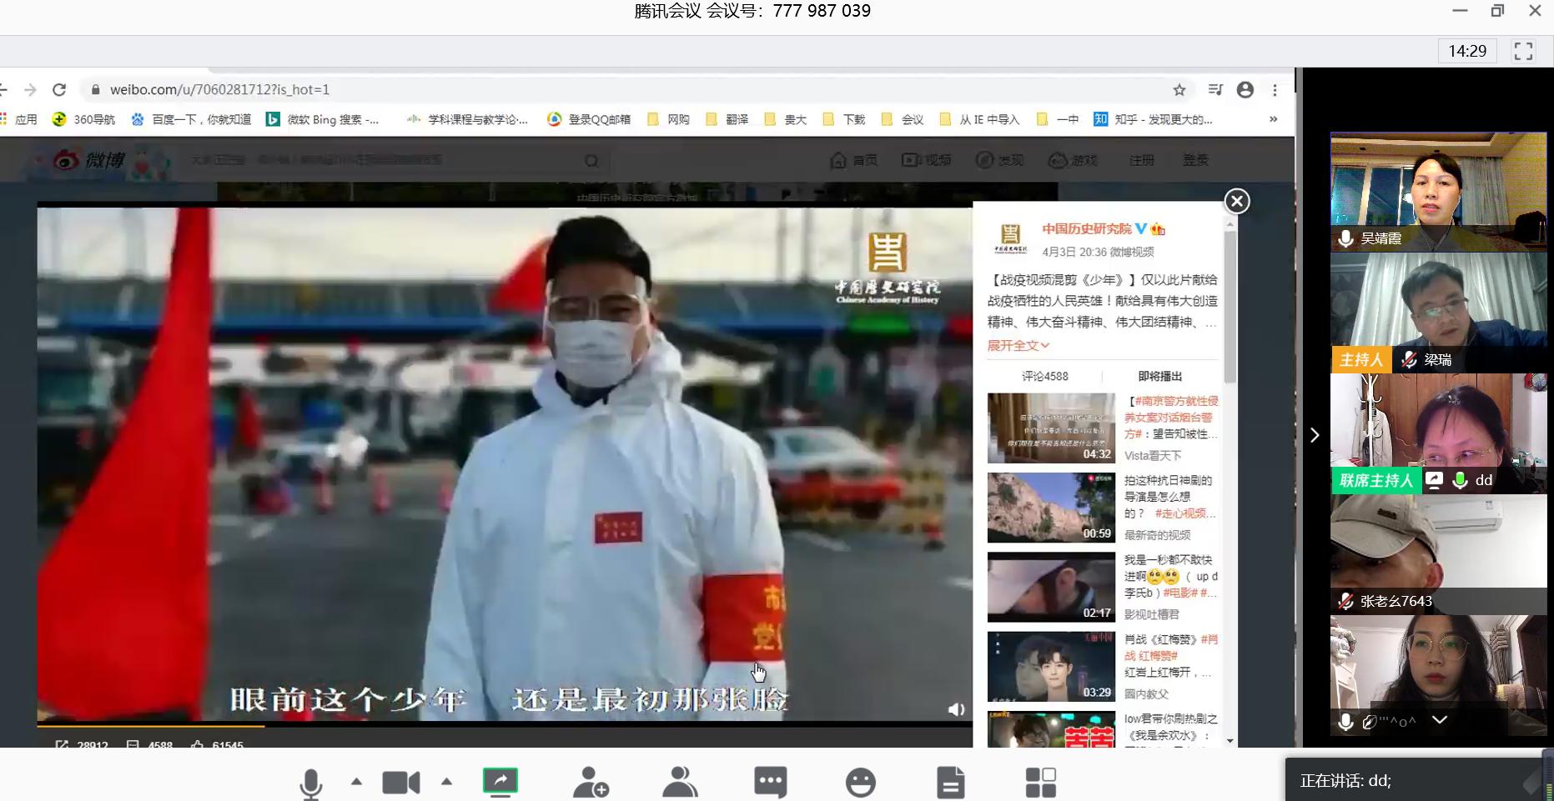
Task: Click the screen share icon
Action: tap(500, 782)
